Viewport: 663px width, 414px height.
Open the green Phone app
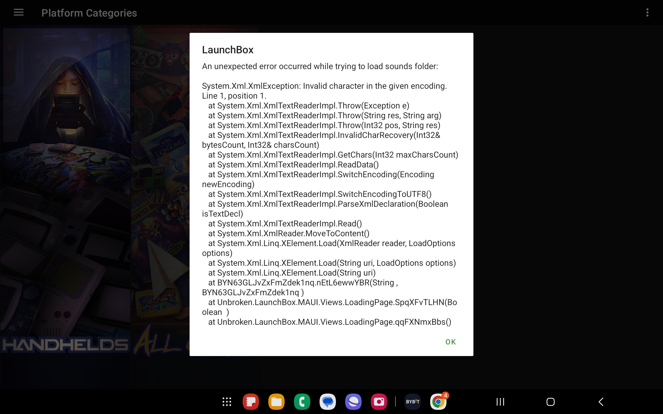(302, 402)
